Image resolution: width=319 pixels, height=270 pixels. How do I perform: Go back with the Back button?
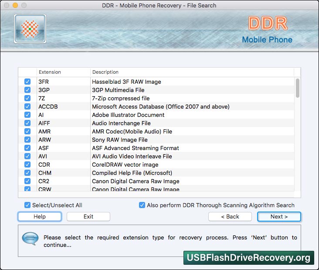click(x=230, y=216)
